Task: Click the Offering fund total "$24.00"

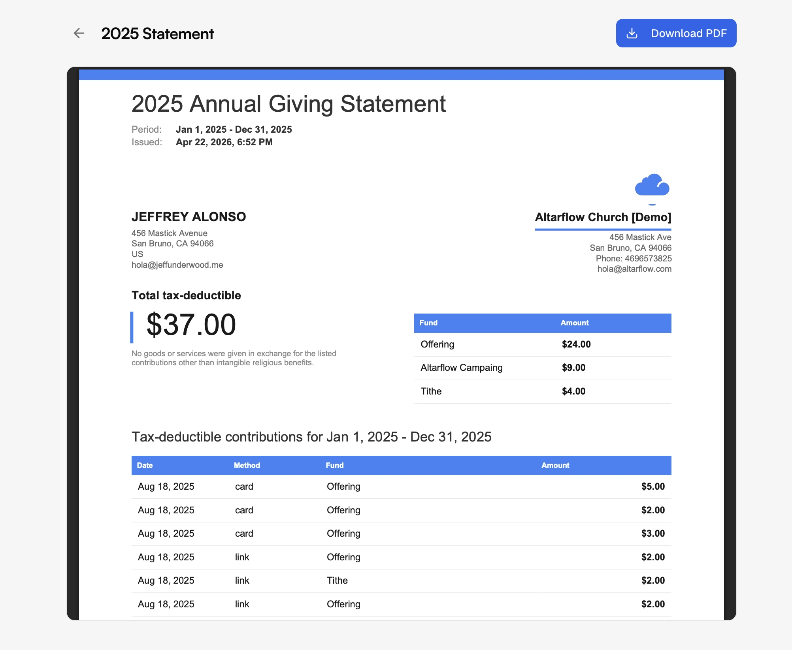Action: point(576,344)
